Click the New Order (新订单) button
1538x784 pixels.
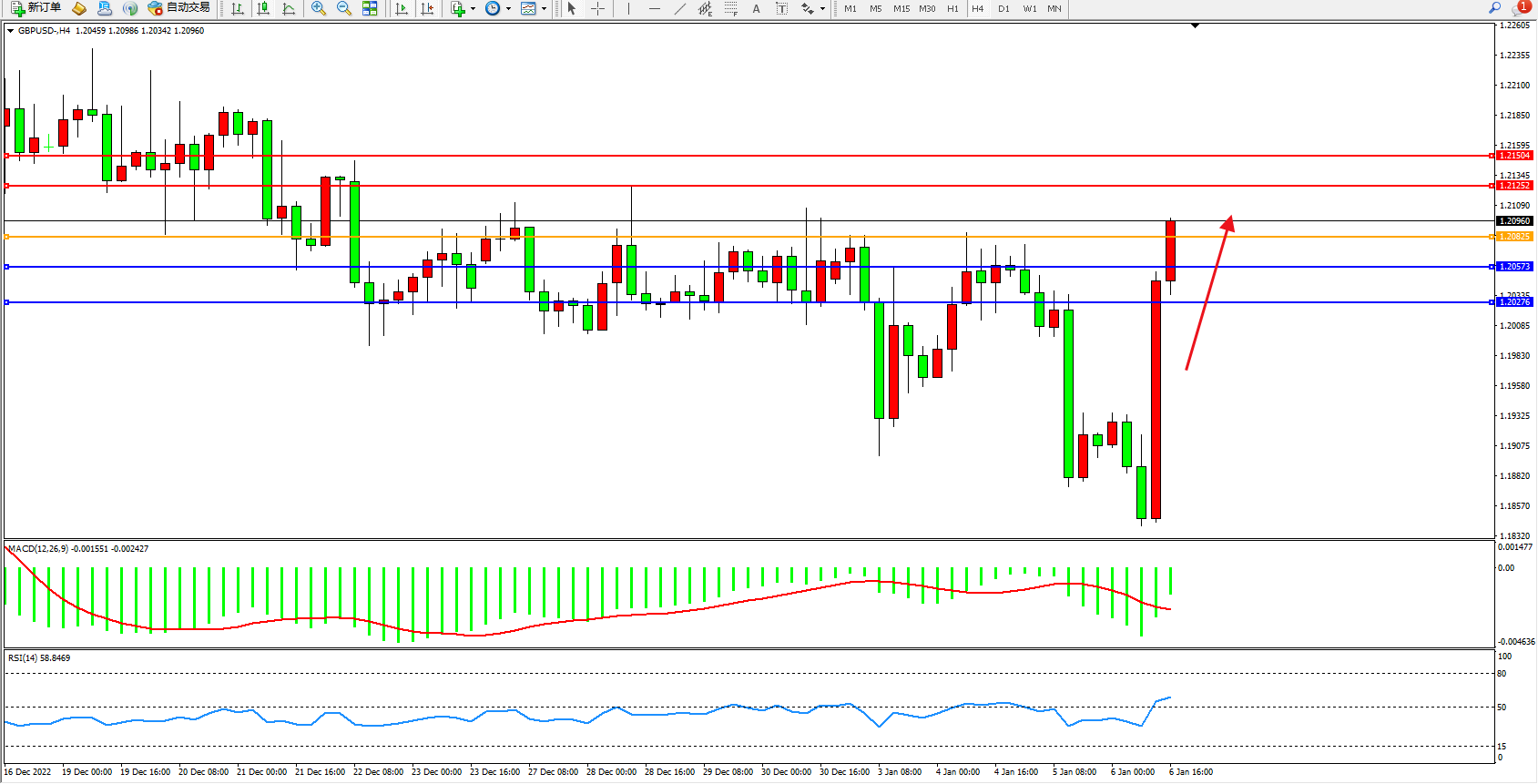36,8
